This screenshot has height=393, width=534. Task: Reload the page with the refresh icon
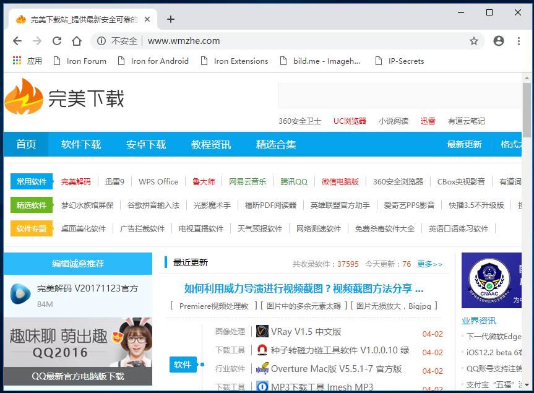[x=57, y=41]
